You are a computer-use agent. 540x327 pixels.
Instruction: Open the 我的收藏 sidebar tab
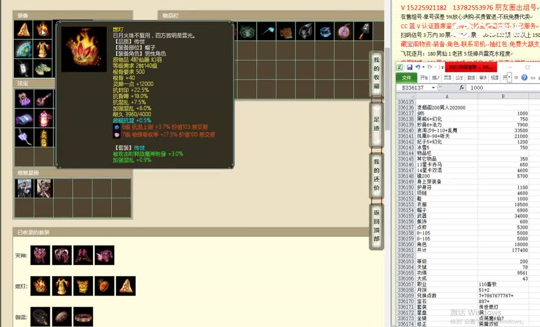click(376, 73)
